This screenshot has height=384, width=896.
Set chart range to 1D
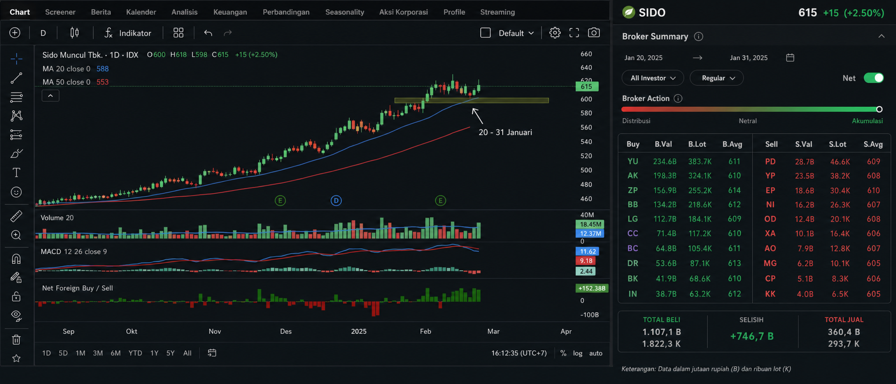(46, 353)
